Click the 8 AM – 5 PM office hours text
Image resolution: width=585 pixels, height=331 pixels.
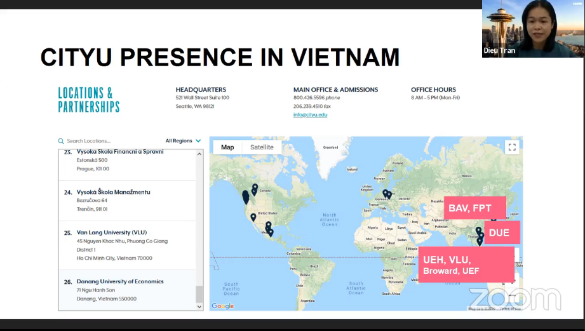tap(435, 98)
